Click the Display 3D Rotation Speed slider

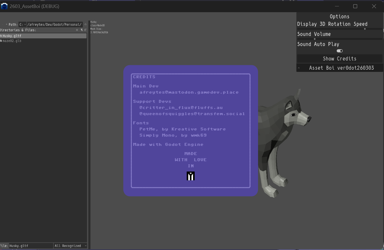pyautogui.click(x=339, y=29)
